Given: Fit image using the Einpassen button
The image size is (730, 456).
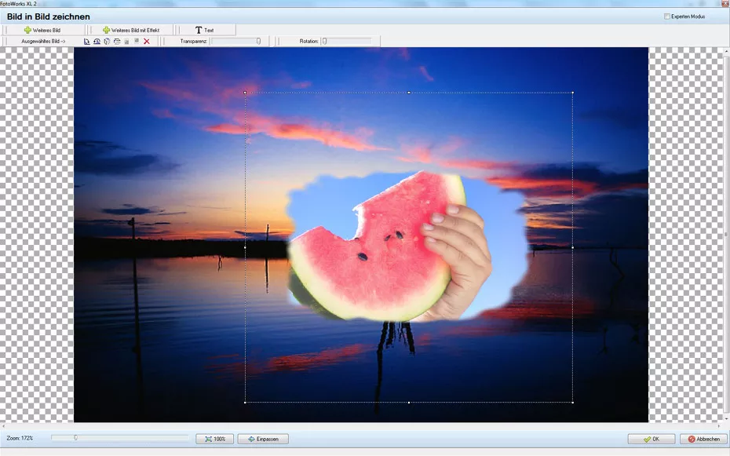Looking at the screenshot, I should point(263,439).
